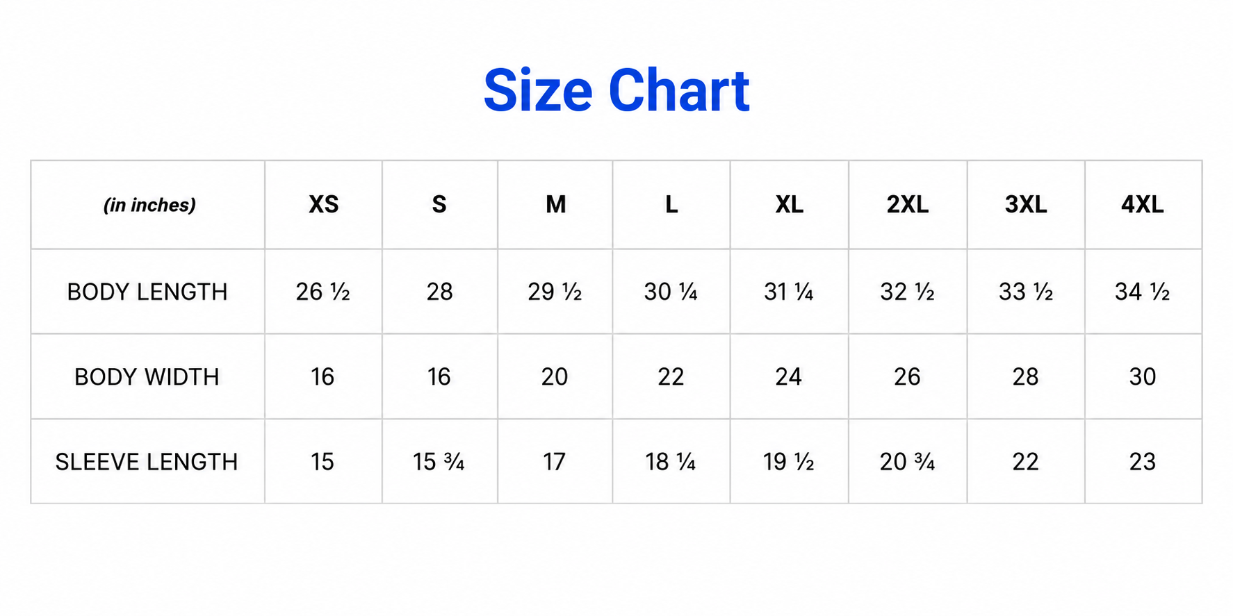Click the BODY LENGTH row label

[147, 292]
